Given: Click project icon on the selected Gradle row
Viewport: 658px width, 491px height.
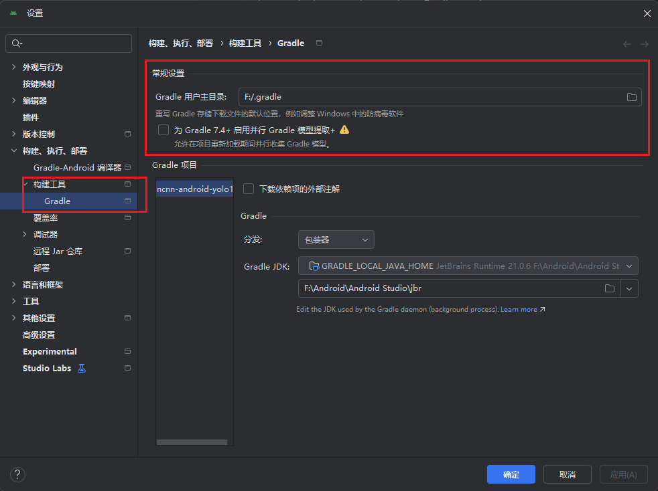Looking at the screenshot, I should [127, 201].
